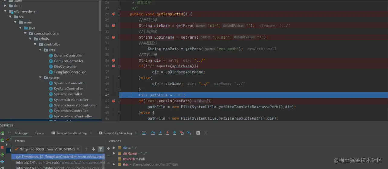Viewport: 388px width, 169px height.
Task: Click the Step Out debugger icon
Action: click(x=175, y=133)
